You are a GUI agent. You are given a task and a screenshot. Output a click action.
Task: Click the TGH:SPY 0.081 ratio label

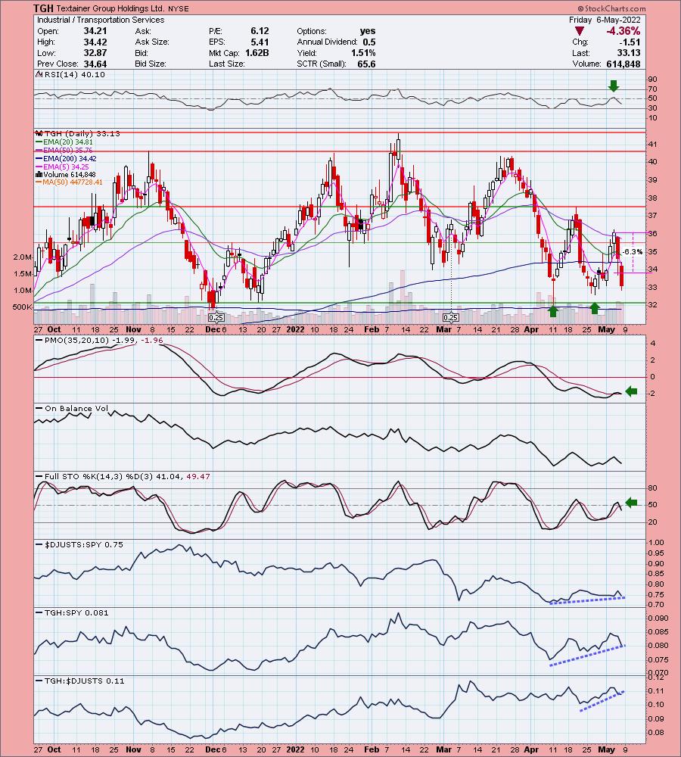tap(73, 612)
